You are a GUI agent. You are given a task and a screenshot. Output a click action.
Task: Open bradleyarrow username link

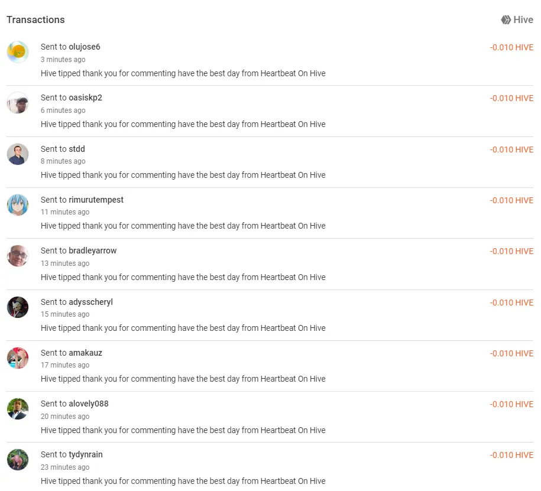tap(92, 251)
